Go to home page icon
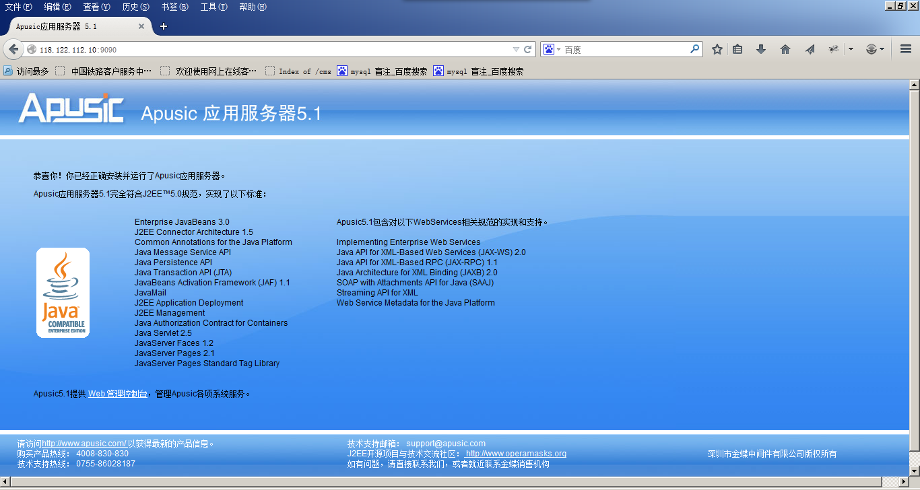The image size is (920, 490). (785, 49)
